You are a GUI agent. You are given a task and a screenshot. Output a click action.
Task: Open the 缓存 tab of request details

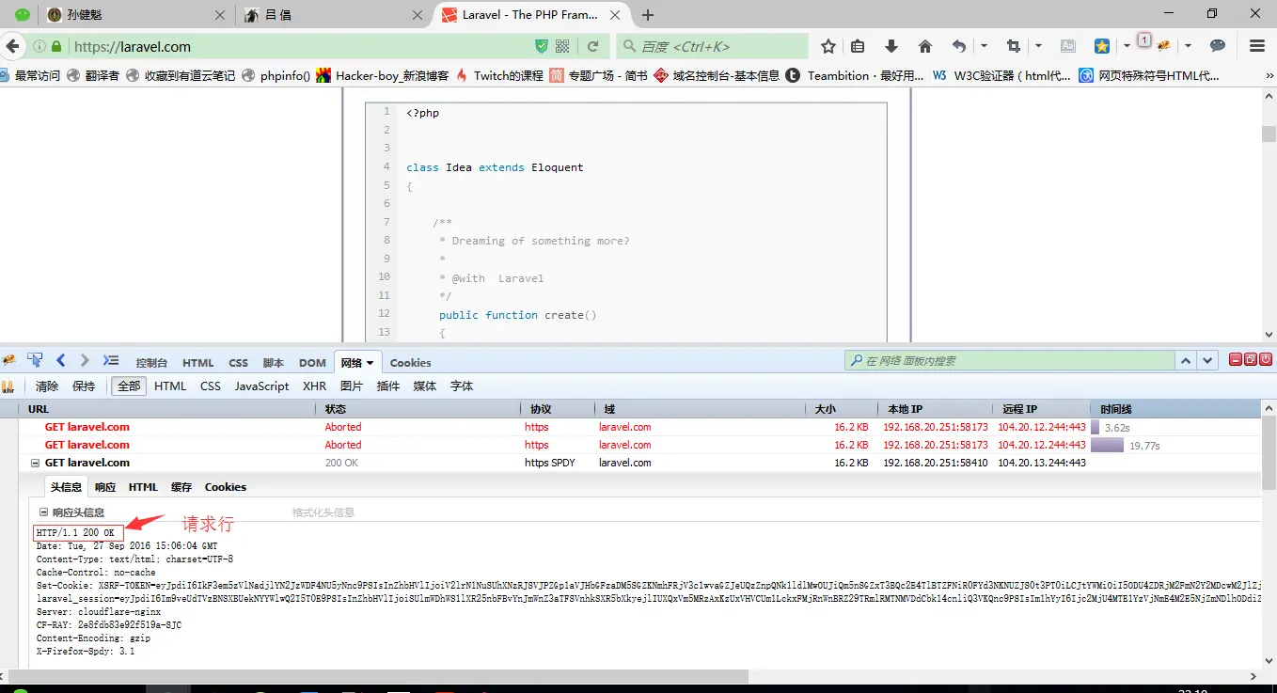tap(181, 487)
